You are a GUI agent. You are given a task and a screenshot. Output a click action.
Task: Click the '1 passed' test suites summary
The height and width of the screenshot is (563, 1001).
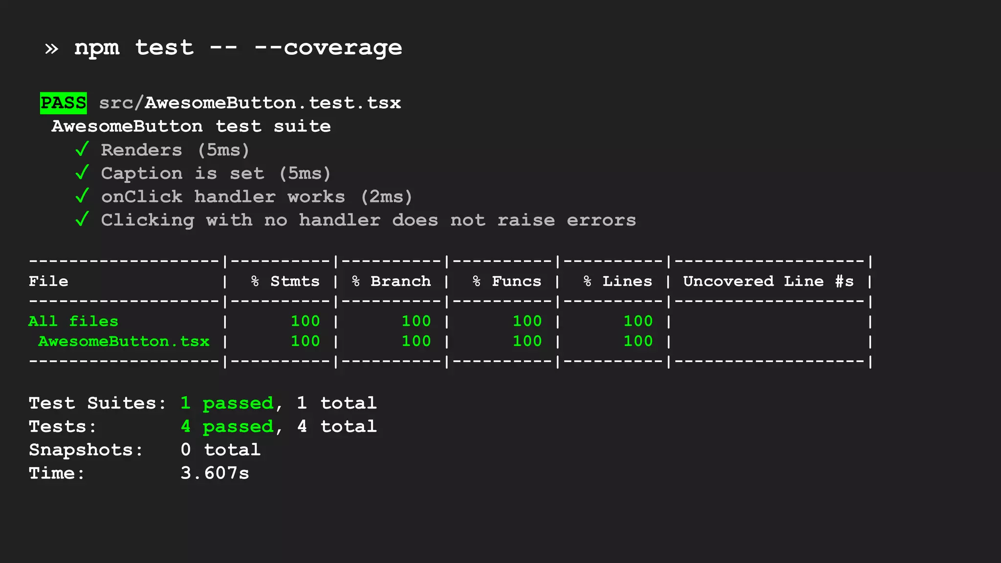tap(227, 403)
